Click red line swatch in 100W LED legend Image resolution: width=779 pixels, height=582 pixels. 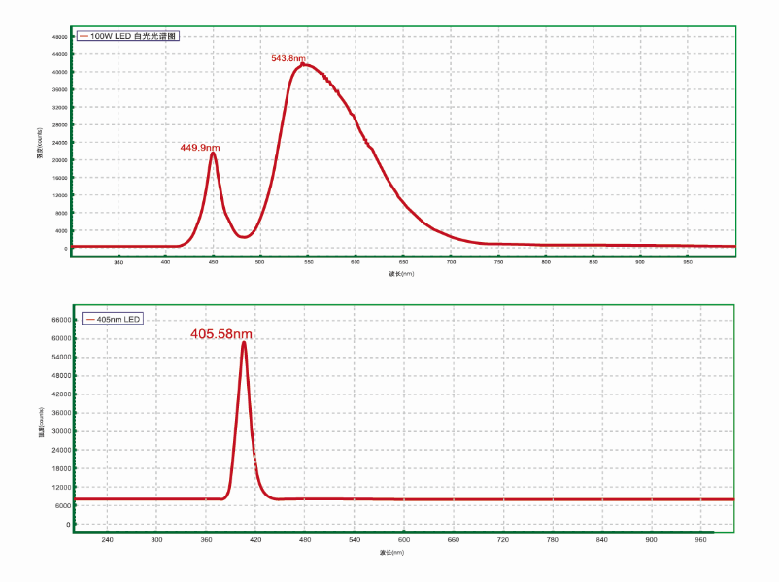[x=84, y=36]
